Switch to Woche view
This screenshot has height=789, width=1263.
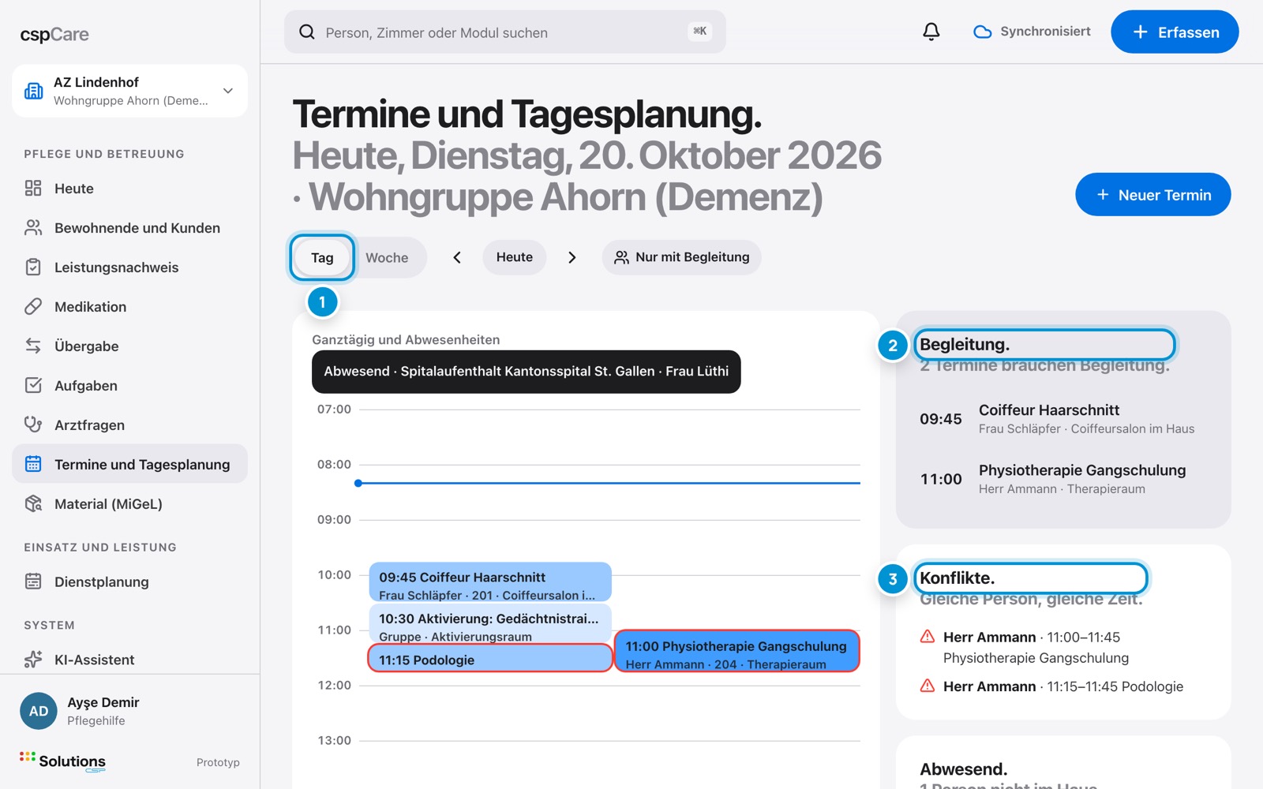387,257
